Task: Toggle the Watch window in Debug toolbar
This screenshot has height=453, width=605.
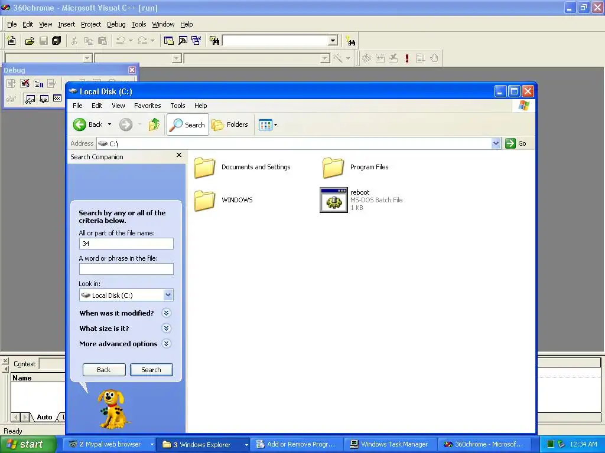Action: coord(30,99)
